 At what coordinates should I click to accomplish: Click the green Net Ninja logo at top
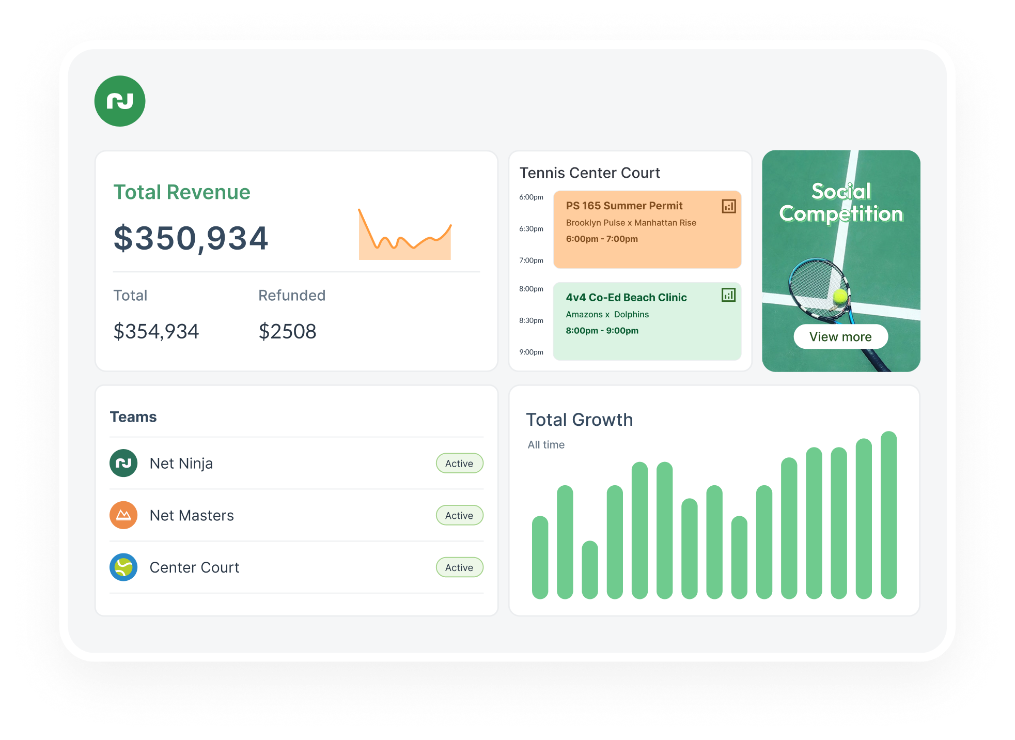point(120,101)
